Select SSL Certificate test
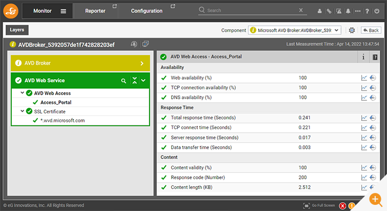This screenshot has width=387, height=211. (50, 112)
